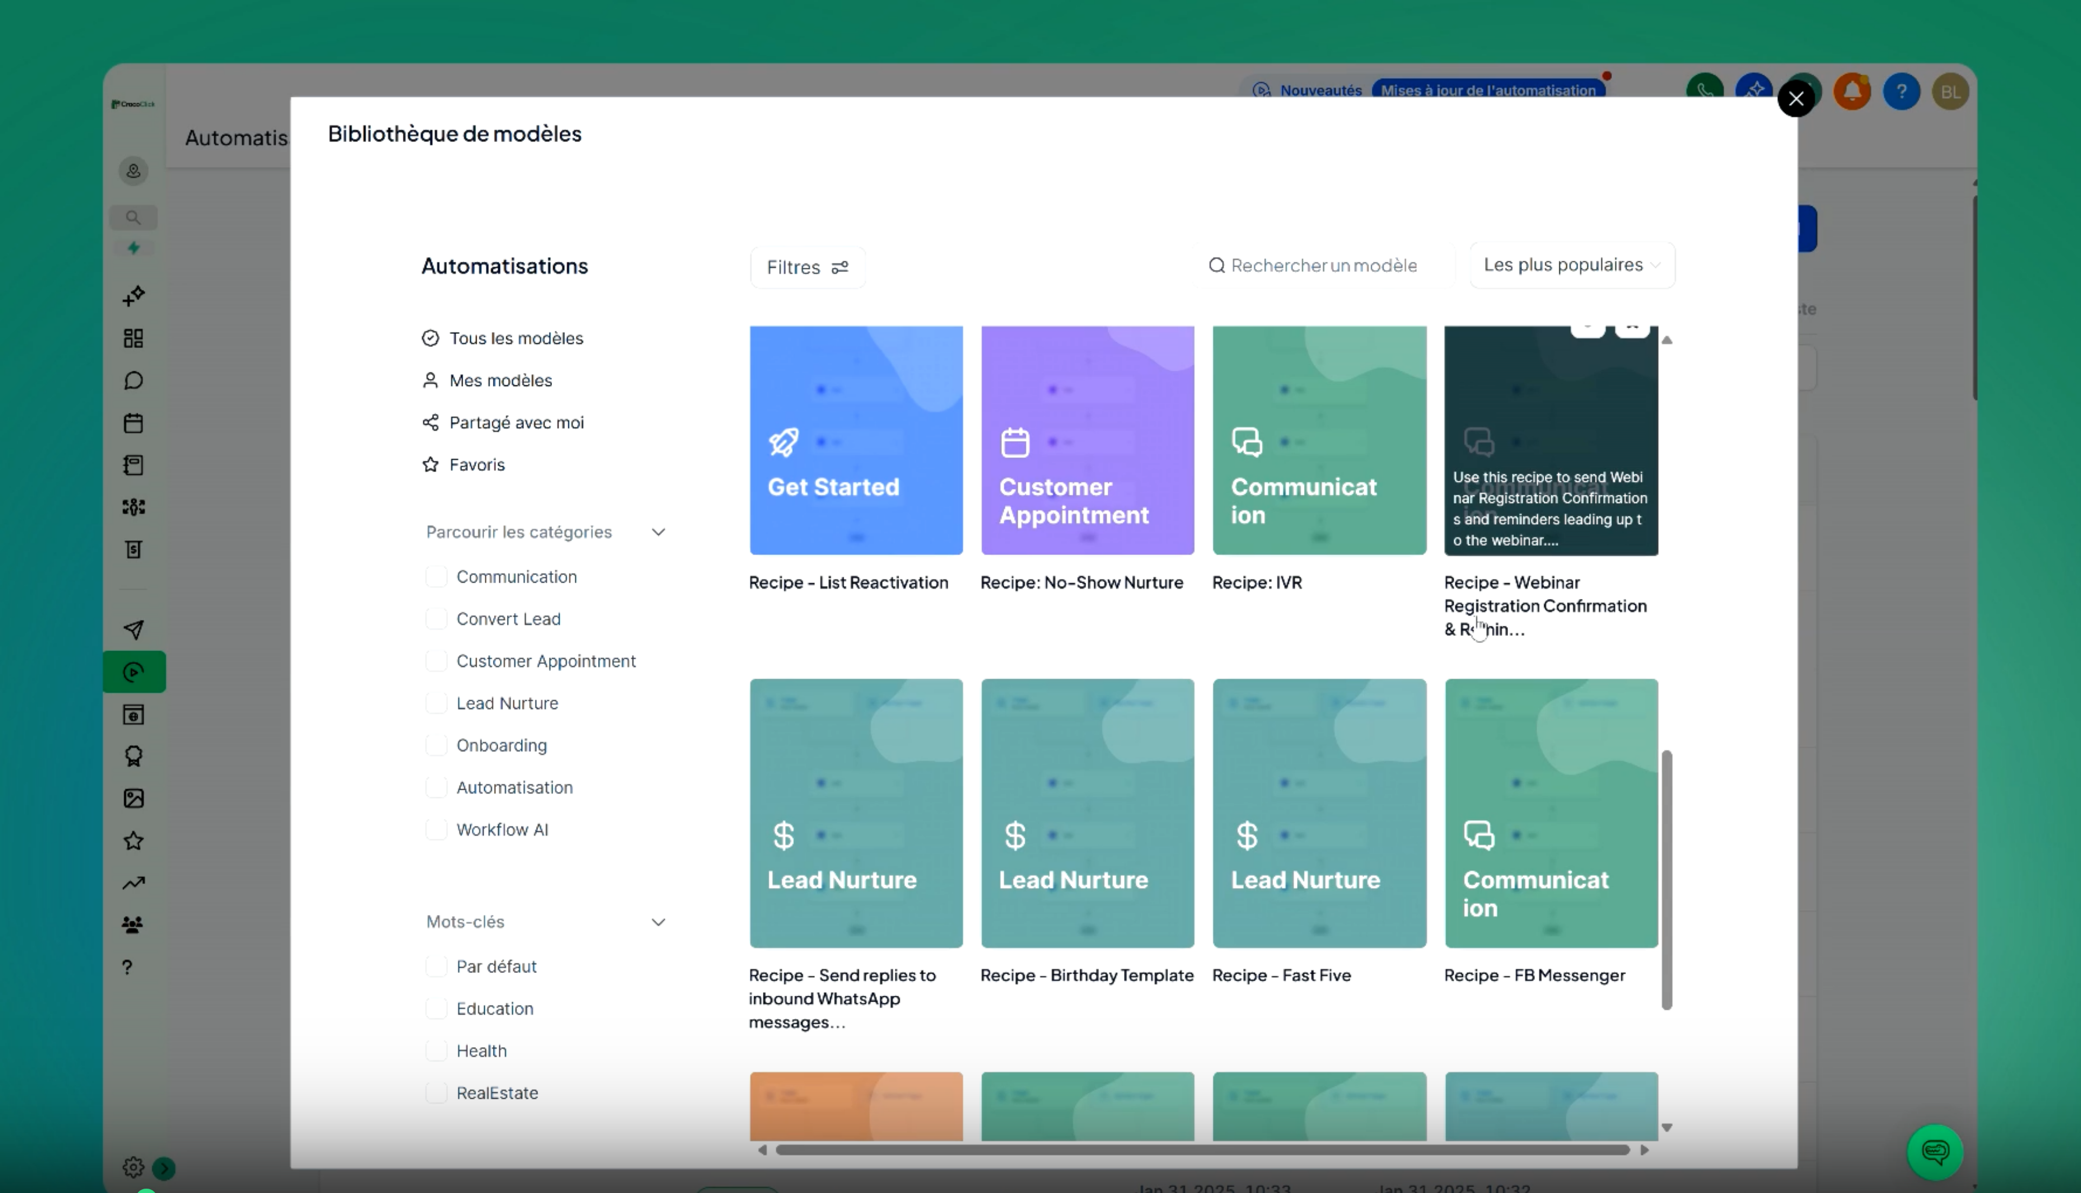Open the location switcher icon atop sidebar
The height and width of the screenshot is (1193, 2081).
pos(133,171)
